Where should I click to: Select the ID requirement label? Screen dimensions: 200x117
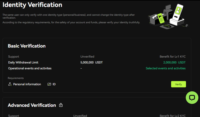54,84
